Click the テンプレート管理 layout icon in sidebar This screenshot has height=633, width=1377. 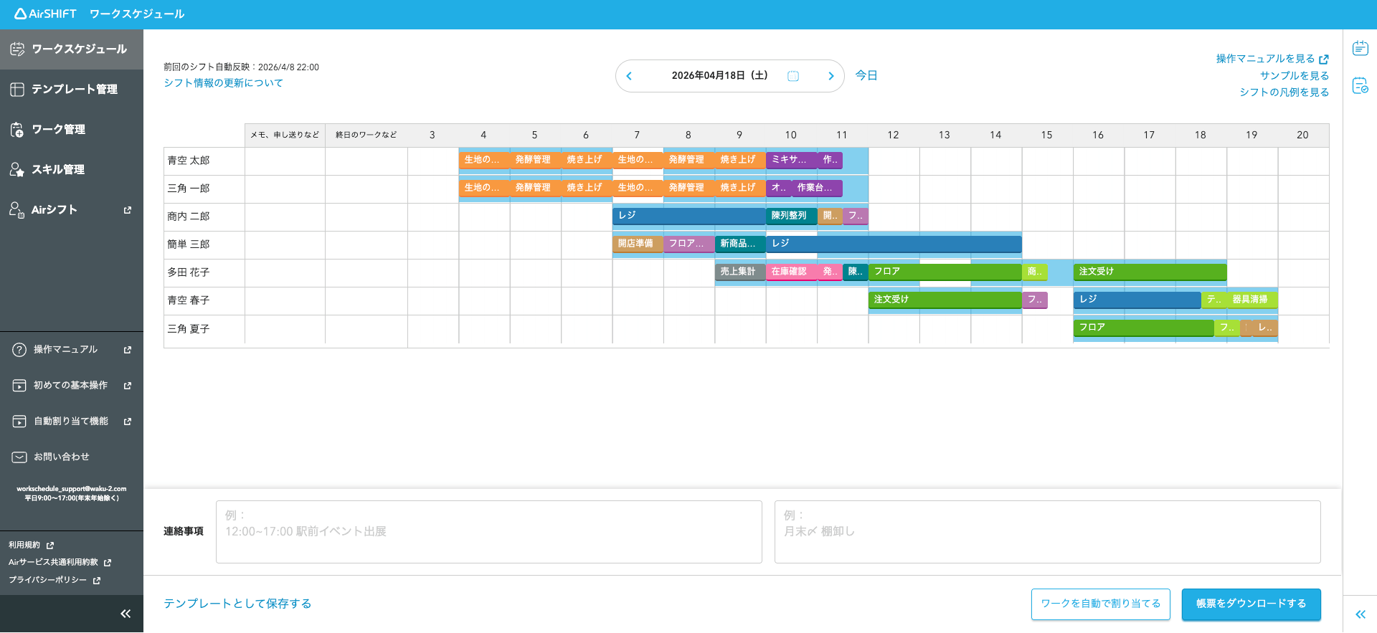[17, 90]
